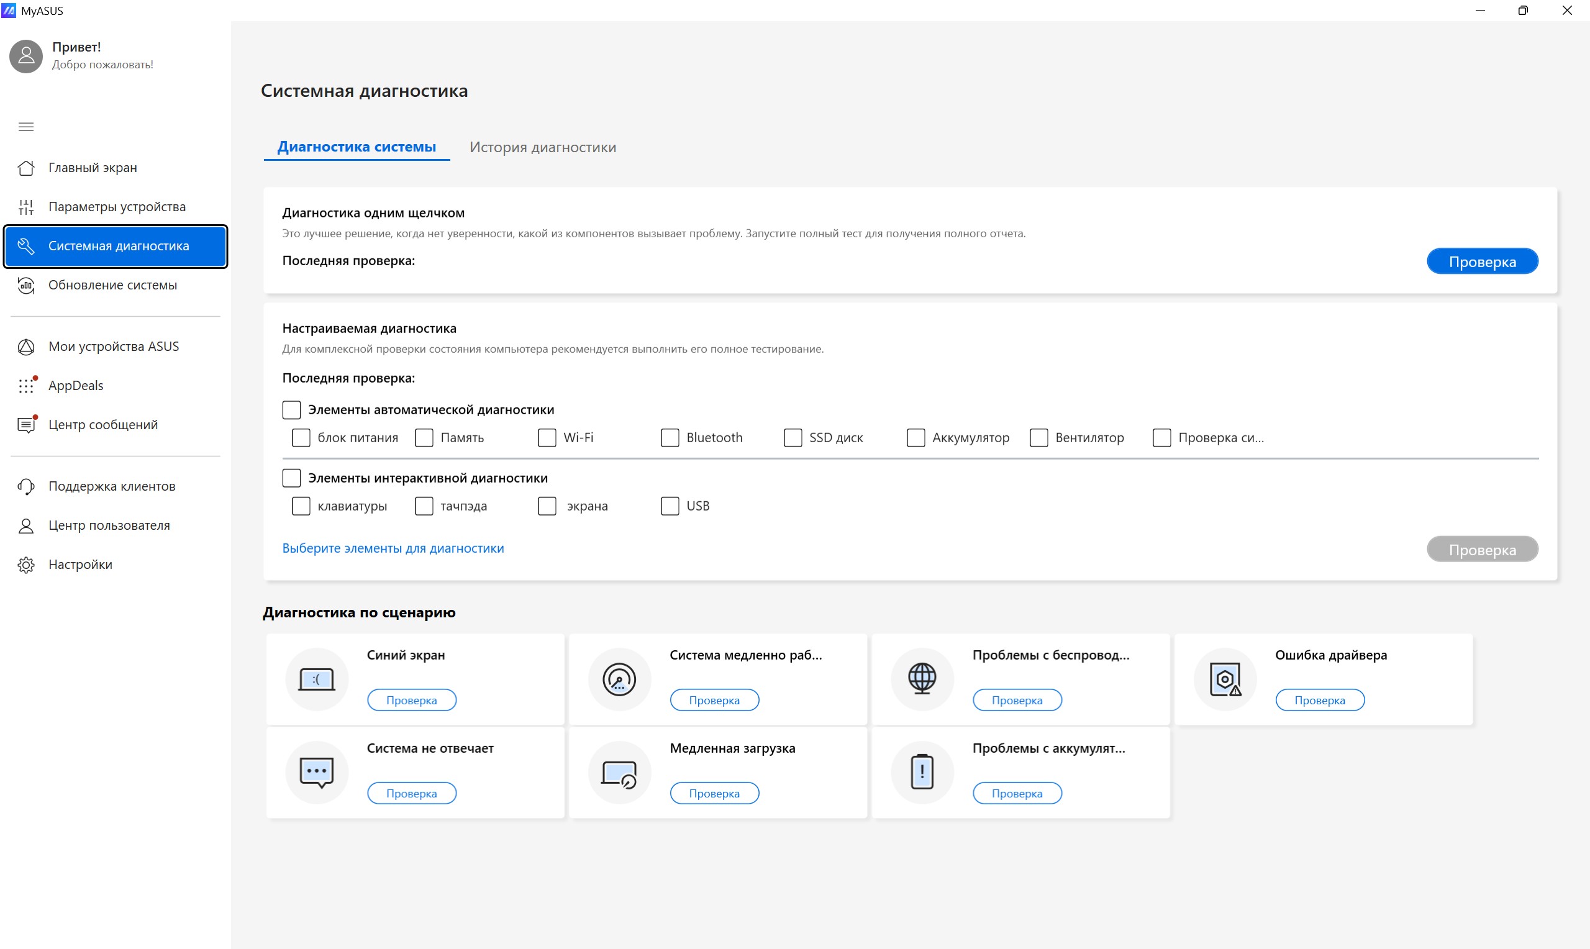Open Поддержка клиентов headset icon

tap(26, 486)
